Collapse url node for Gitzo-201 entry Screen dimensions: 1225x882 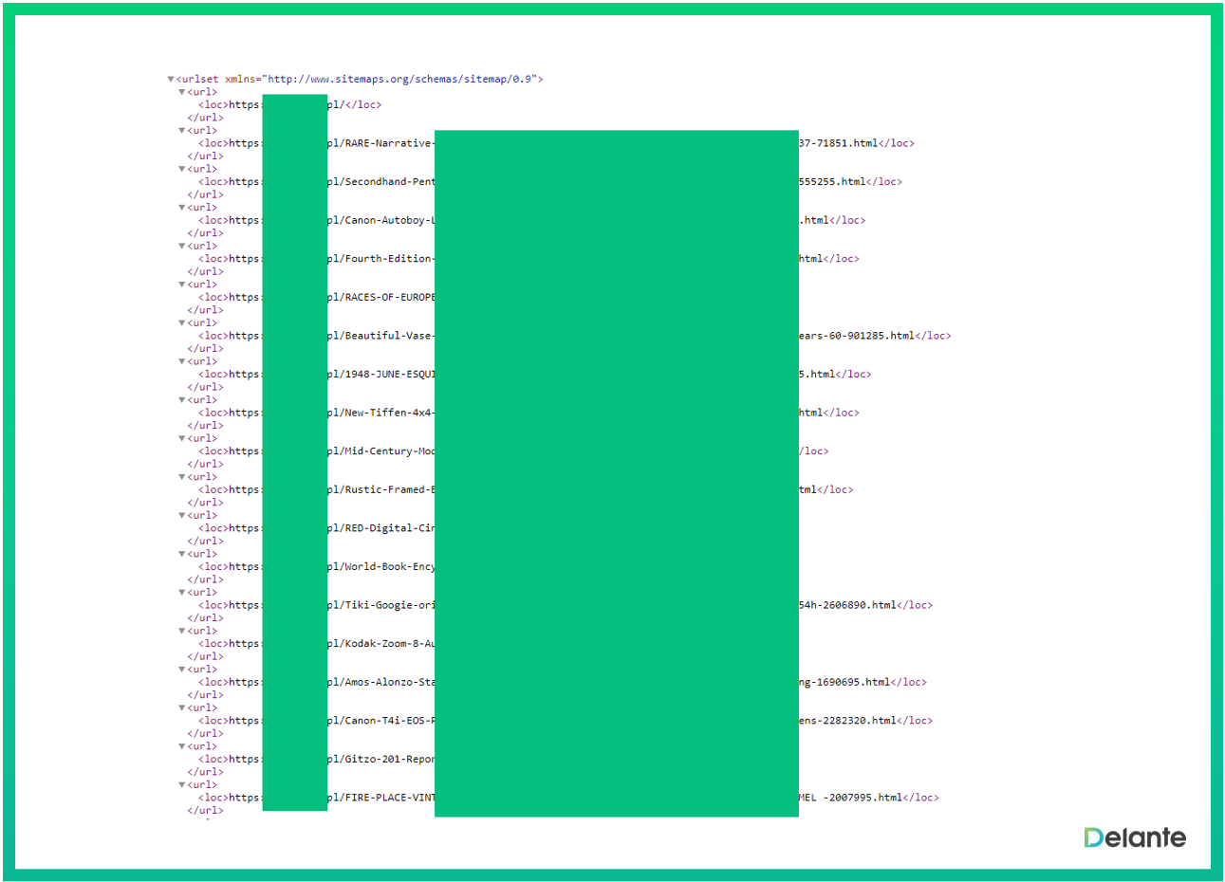(x=182, y=746)
